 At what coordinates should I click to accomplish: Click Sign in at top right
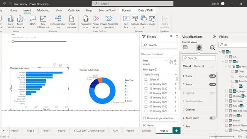(215, 3)
